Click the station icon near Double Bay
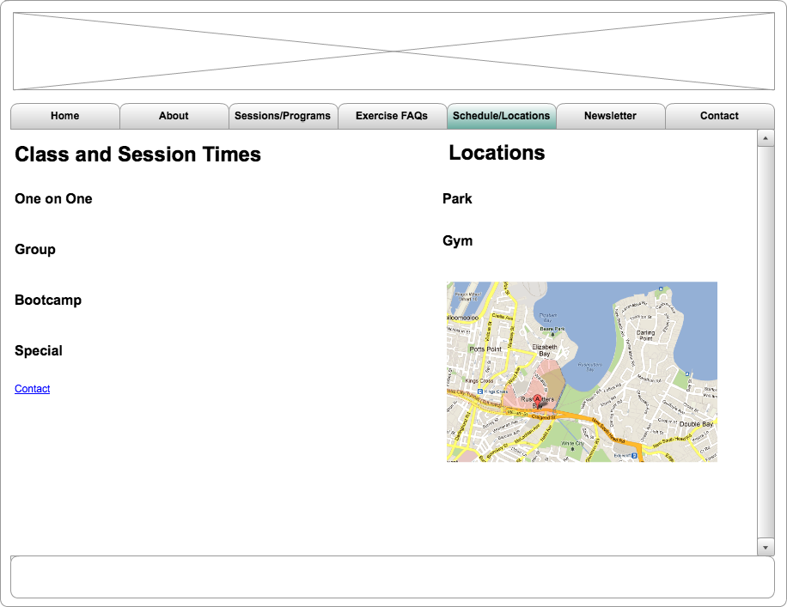787x607 pixels. (687, 374)
